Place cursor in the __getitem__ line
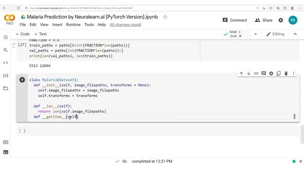 56,117
